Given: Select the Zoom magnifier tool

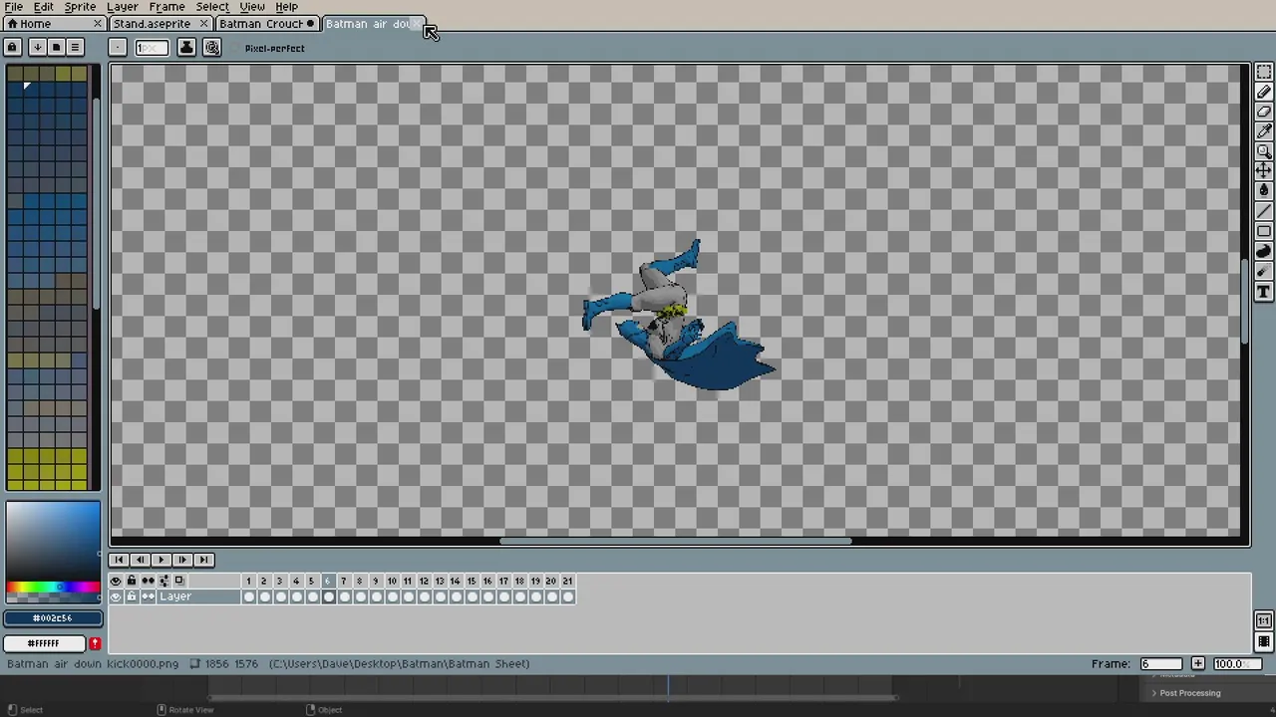Looking at the screenshot, I should (x=1264, y=151).
